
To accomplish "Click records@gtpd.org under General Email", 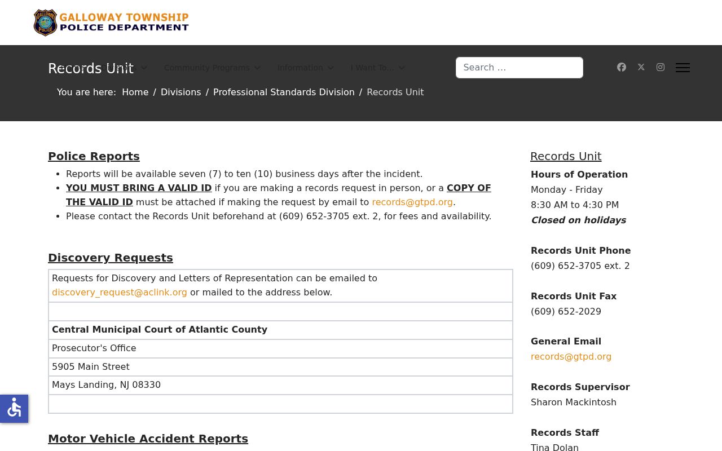I will point(571,356).
